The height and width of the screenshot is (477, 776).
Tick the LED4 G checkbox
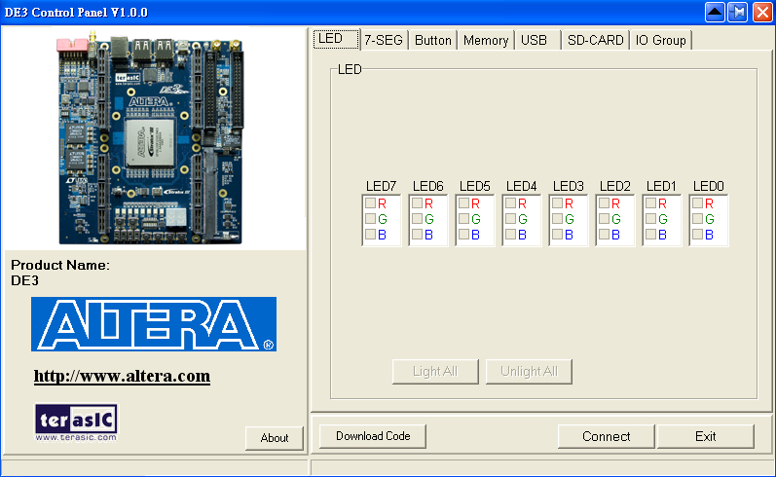tap(510, 218)
